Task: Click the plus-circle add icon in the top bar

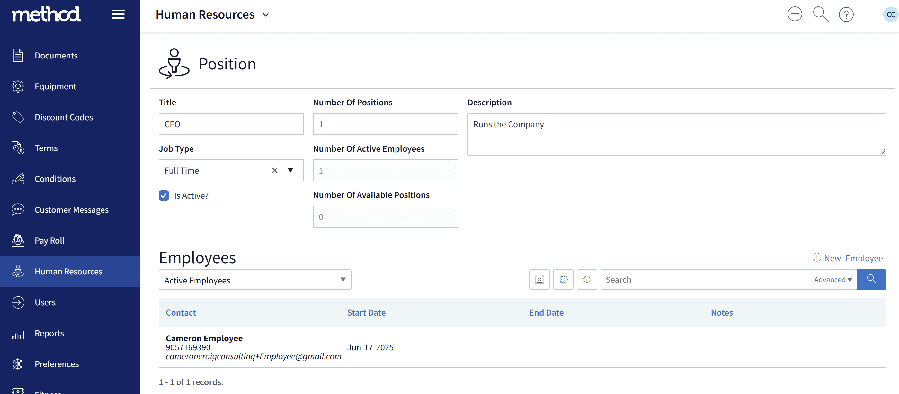Action: (x=795, y=14)
